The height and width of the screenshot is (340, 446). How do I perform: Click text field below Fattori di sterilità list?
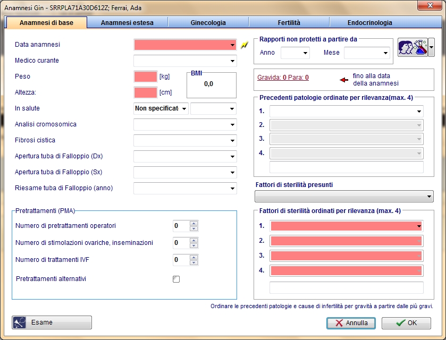coord(347,288)
